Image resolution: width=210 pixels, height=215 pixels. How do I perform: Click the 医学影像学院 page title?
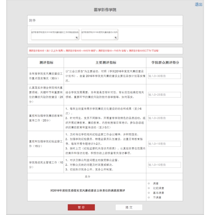pyautogui.click(x=105, y=10)
